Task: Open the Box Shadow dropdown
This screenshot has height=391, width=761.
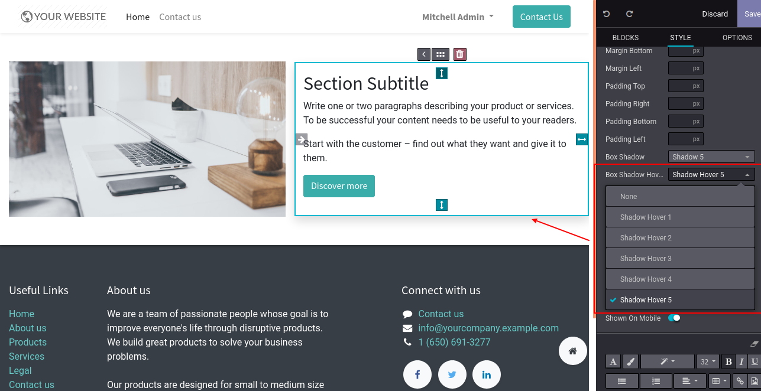Action: coord(711,157)
